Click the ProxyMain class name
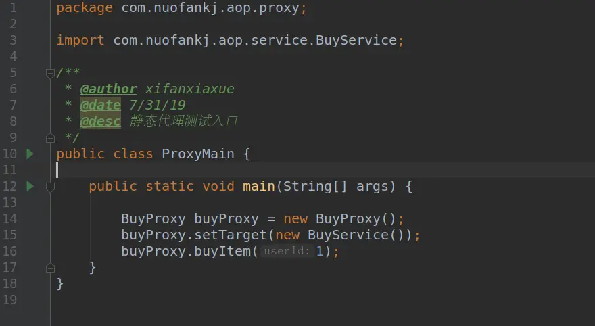The width and height of the screenshot is (595, 326). pos(198,154)
